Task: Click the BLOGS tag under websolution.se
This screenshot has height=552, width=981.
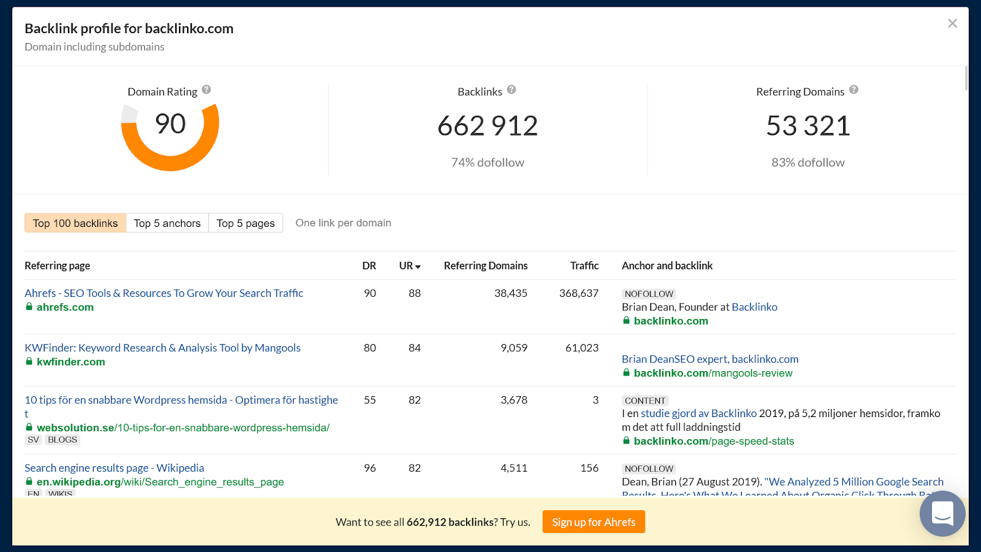Action: [x=63, y=440]
